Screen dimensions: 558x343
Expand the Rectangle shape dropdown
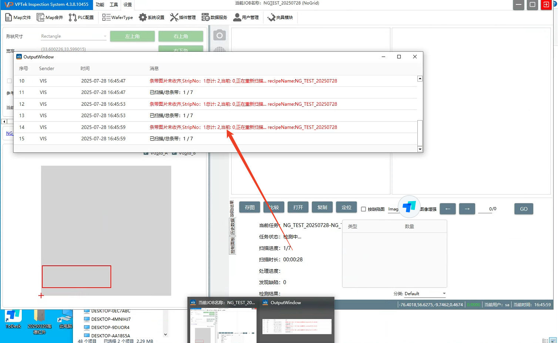[105, 36]
